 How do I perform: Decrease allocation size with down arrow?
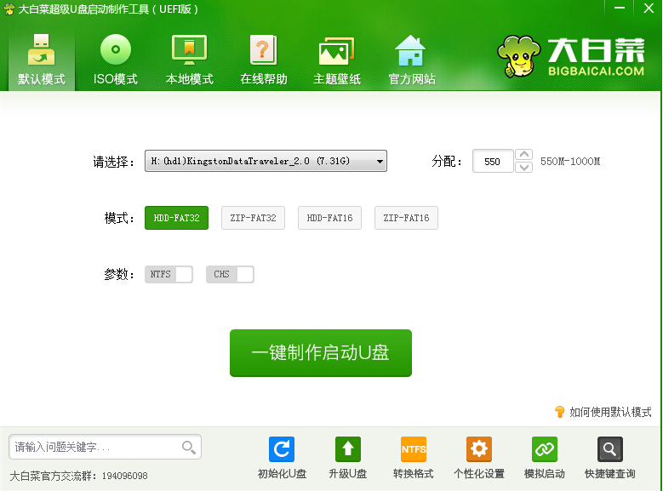click(524, 167)
